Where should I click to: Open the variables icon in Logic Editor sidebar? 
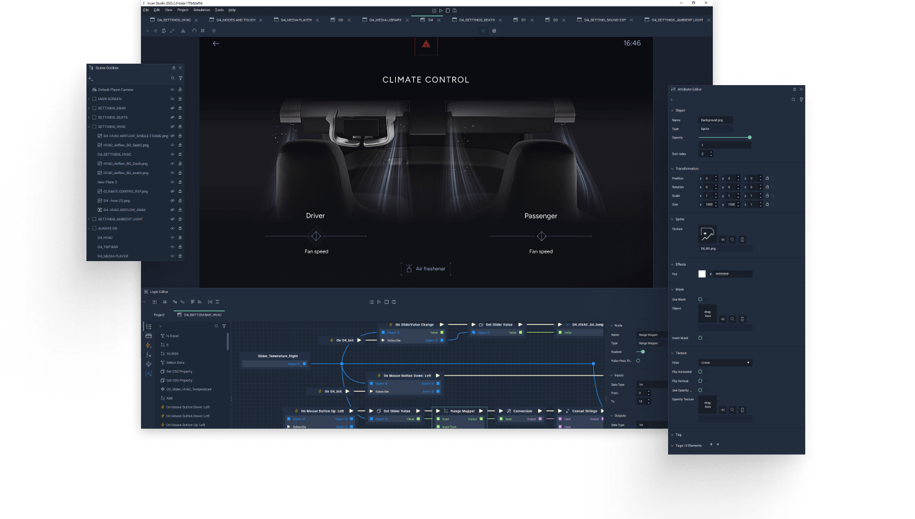point(148,373)
